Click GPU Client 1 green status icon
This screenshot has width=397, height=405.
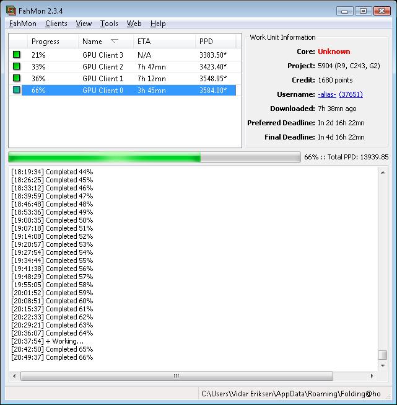point(17,78)
